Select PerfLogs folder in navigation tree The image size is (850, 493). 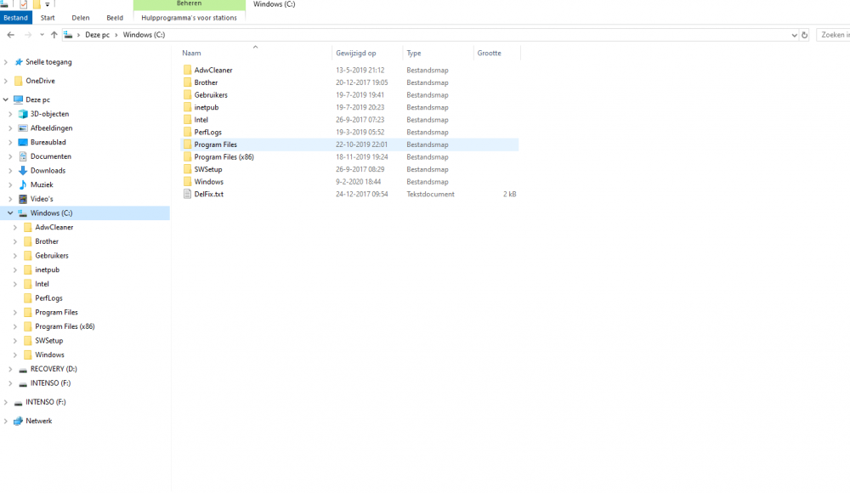coord(48,298)
